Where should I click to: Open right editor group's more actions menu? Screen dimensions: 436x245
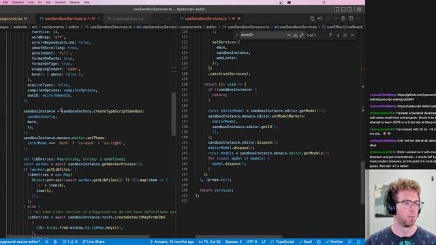click(358, 18)
